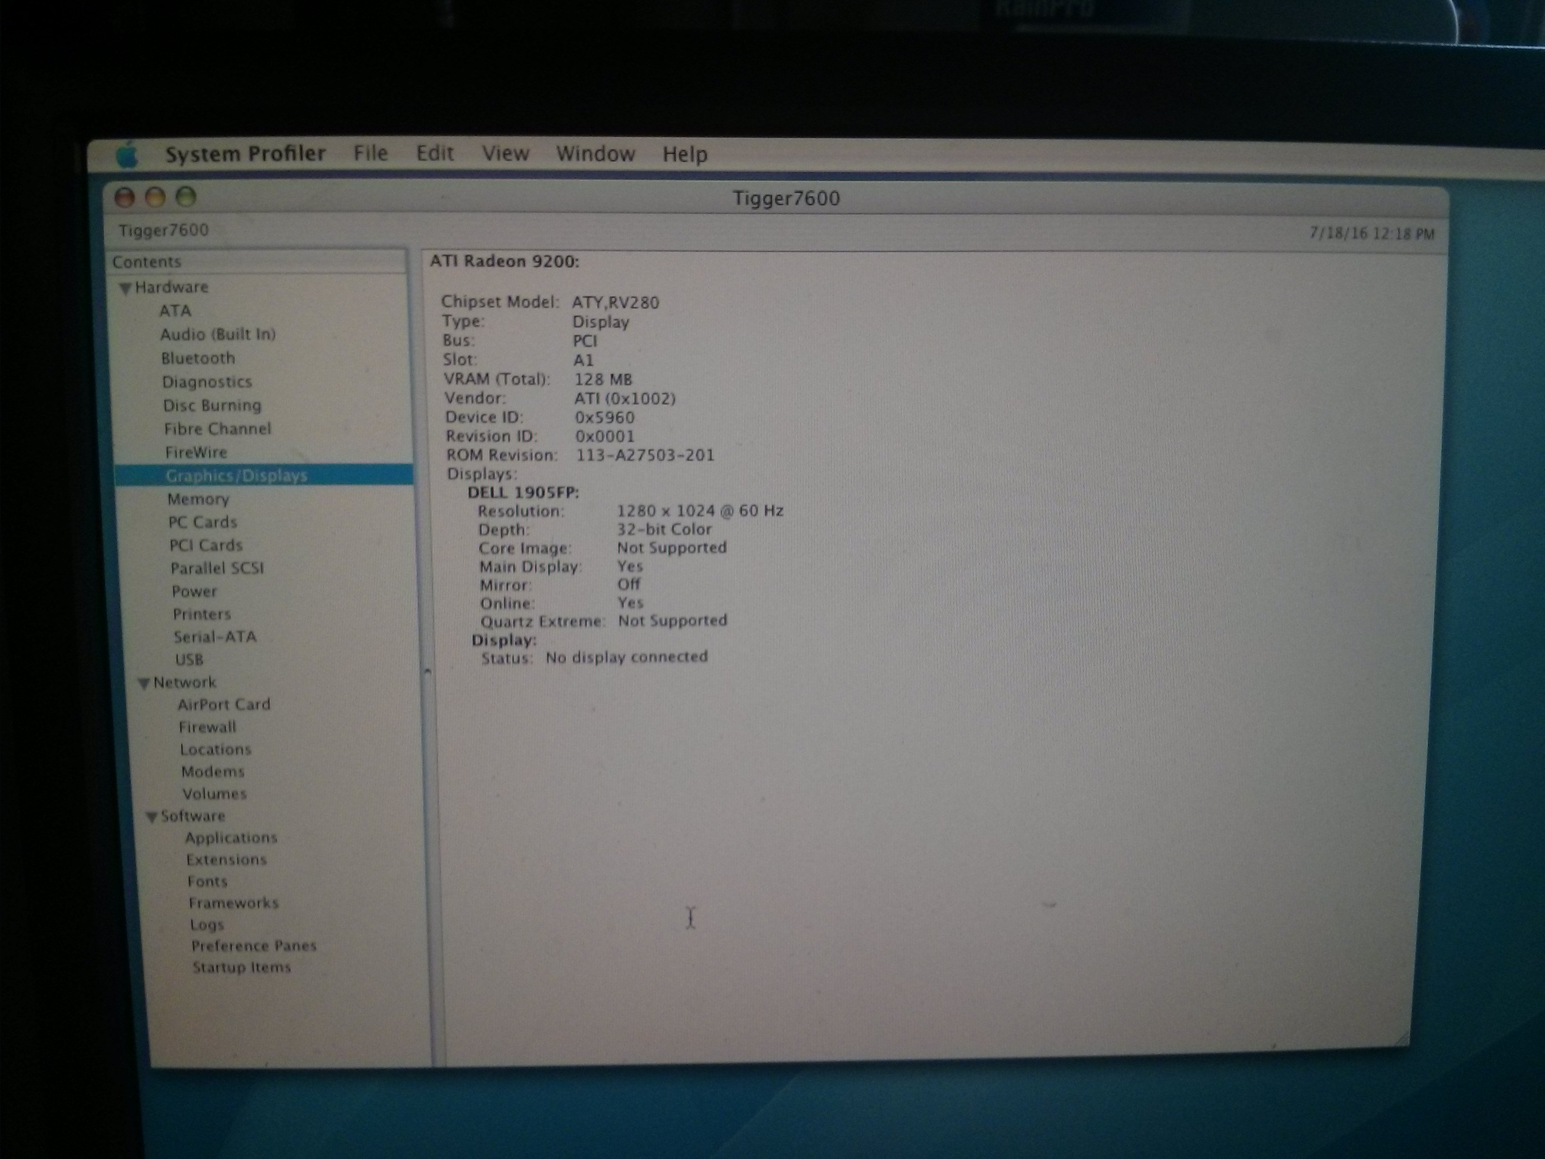1545x1159 pixels.
Task: Click the split-pane divider handle
Action: coord(427,671)
